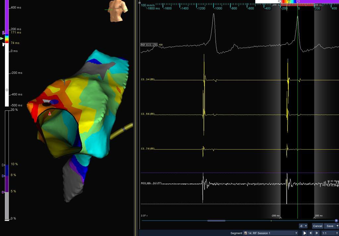
Task: Click the green triangle marker on top color strip
Action: (x=289, y=2)
